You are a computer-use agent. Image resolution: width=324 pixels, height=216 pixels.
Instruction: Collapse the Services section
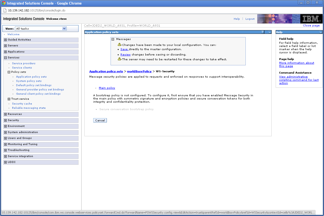(5, 58)
